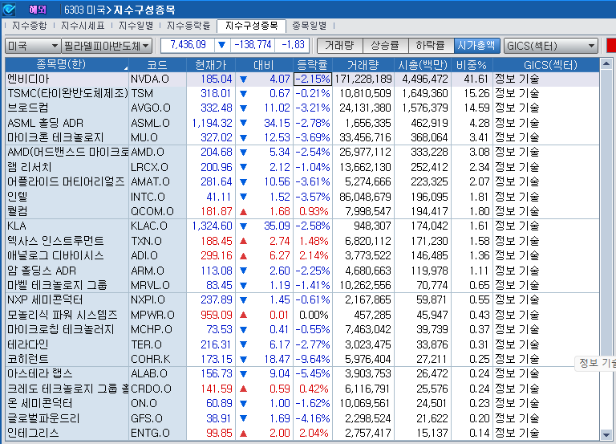
Task: Select the TSMC(타이완반도체제조) row
Action: coord(302,94)
